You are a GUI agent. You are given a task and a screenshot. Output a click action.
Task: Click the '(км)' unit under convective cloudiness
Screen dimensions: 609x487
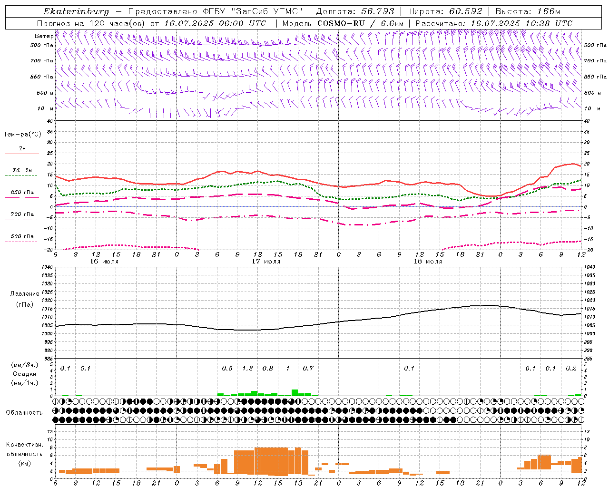coord(24,463)
